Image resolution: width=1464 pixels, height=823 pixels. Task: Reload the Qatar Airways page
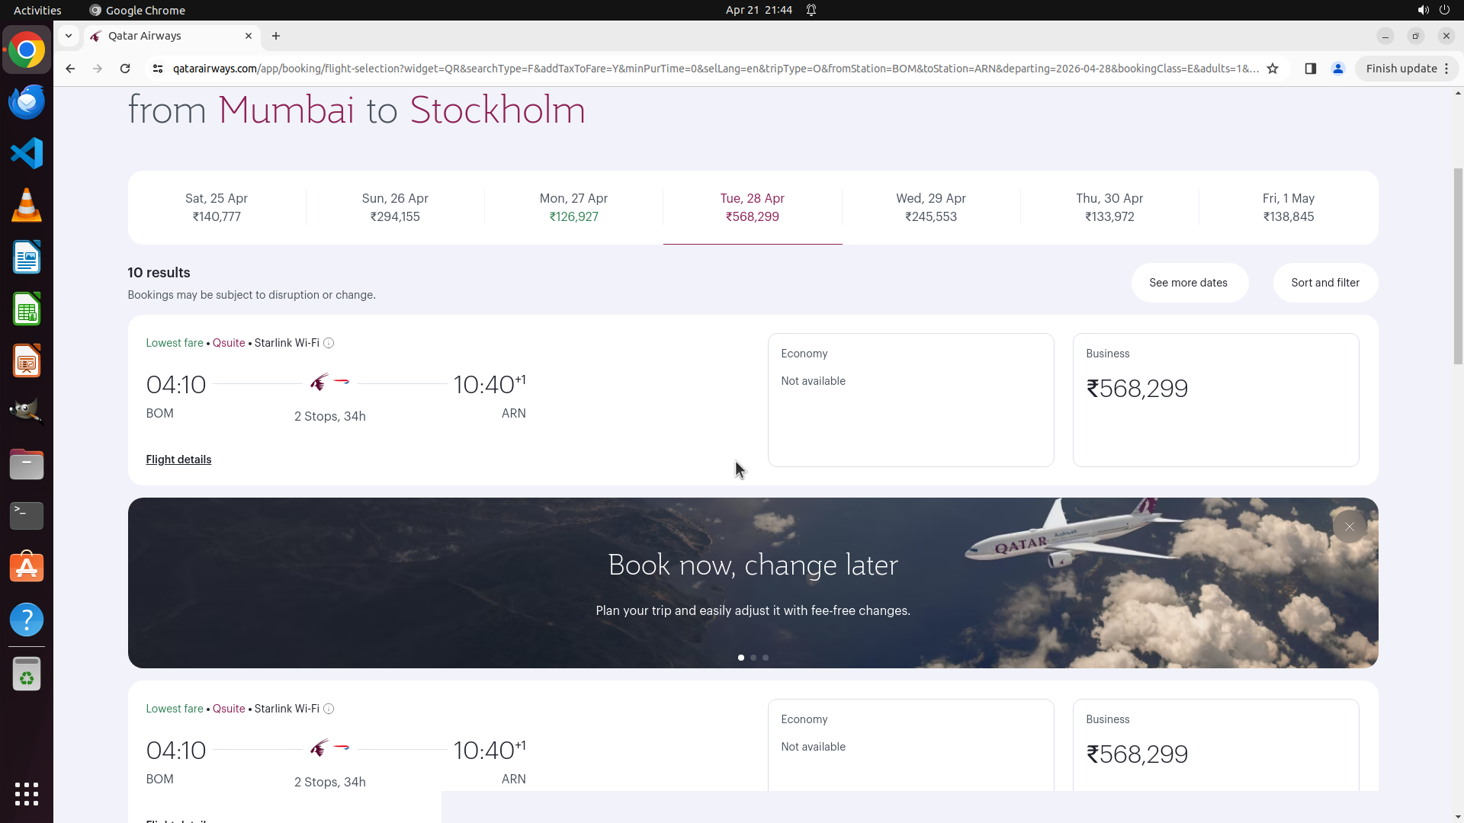tap(125, 69)
